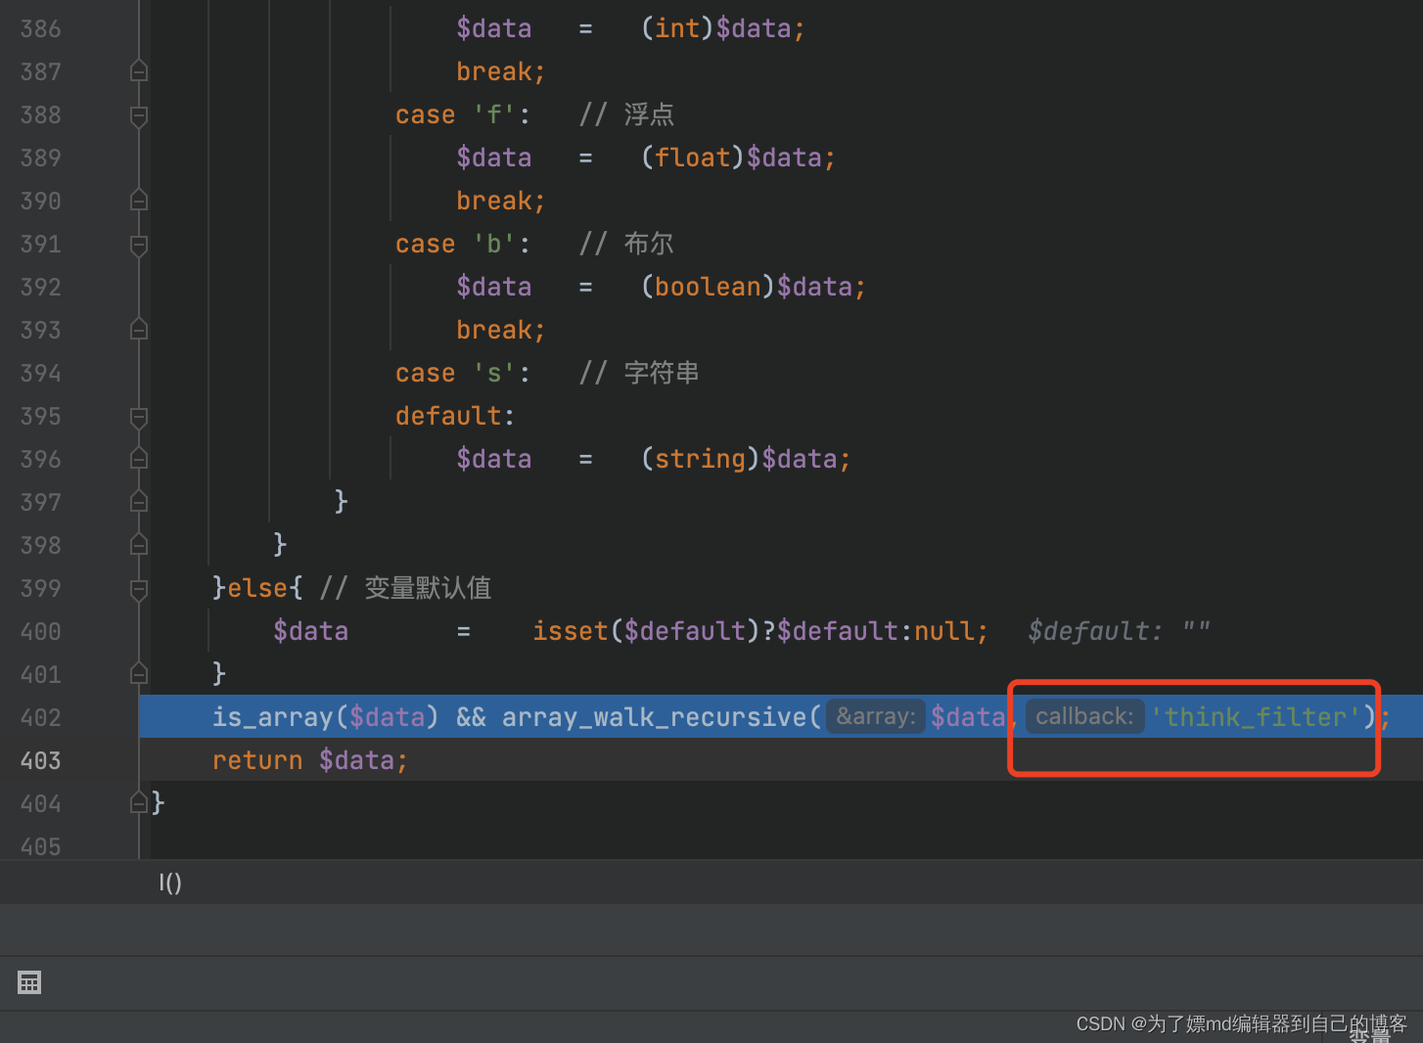Click the $default: "" inline debug value
This screenshot has height=1043, width=1423.
1119,631
